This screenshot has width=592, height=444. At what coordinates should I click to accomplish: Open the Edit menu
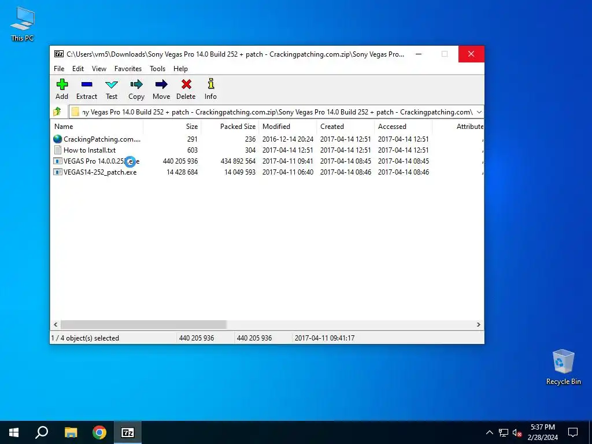click(x=78, y=69)
